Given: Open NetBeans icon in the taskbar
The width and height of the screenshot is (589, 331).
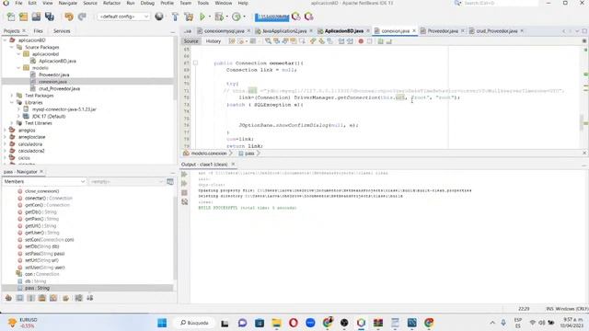Looking at the screenshot, I should (361, 323).
